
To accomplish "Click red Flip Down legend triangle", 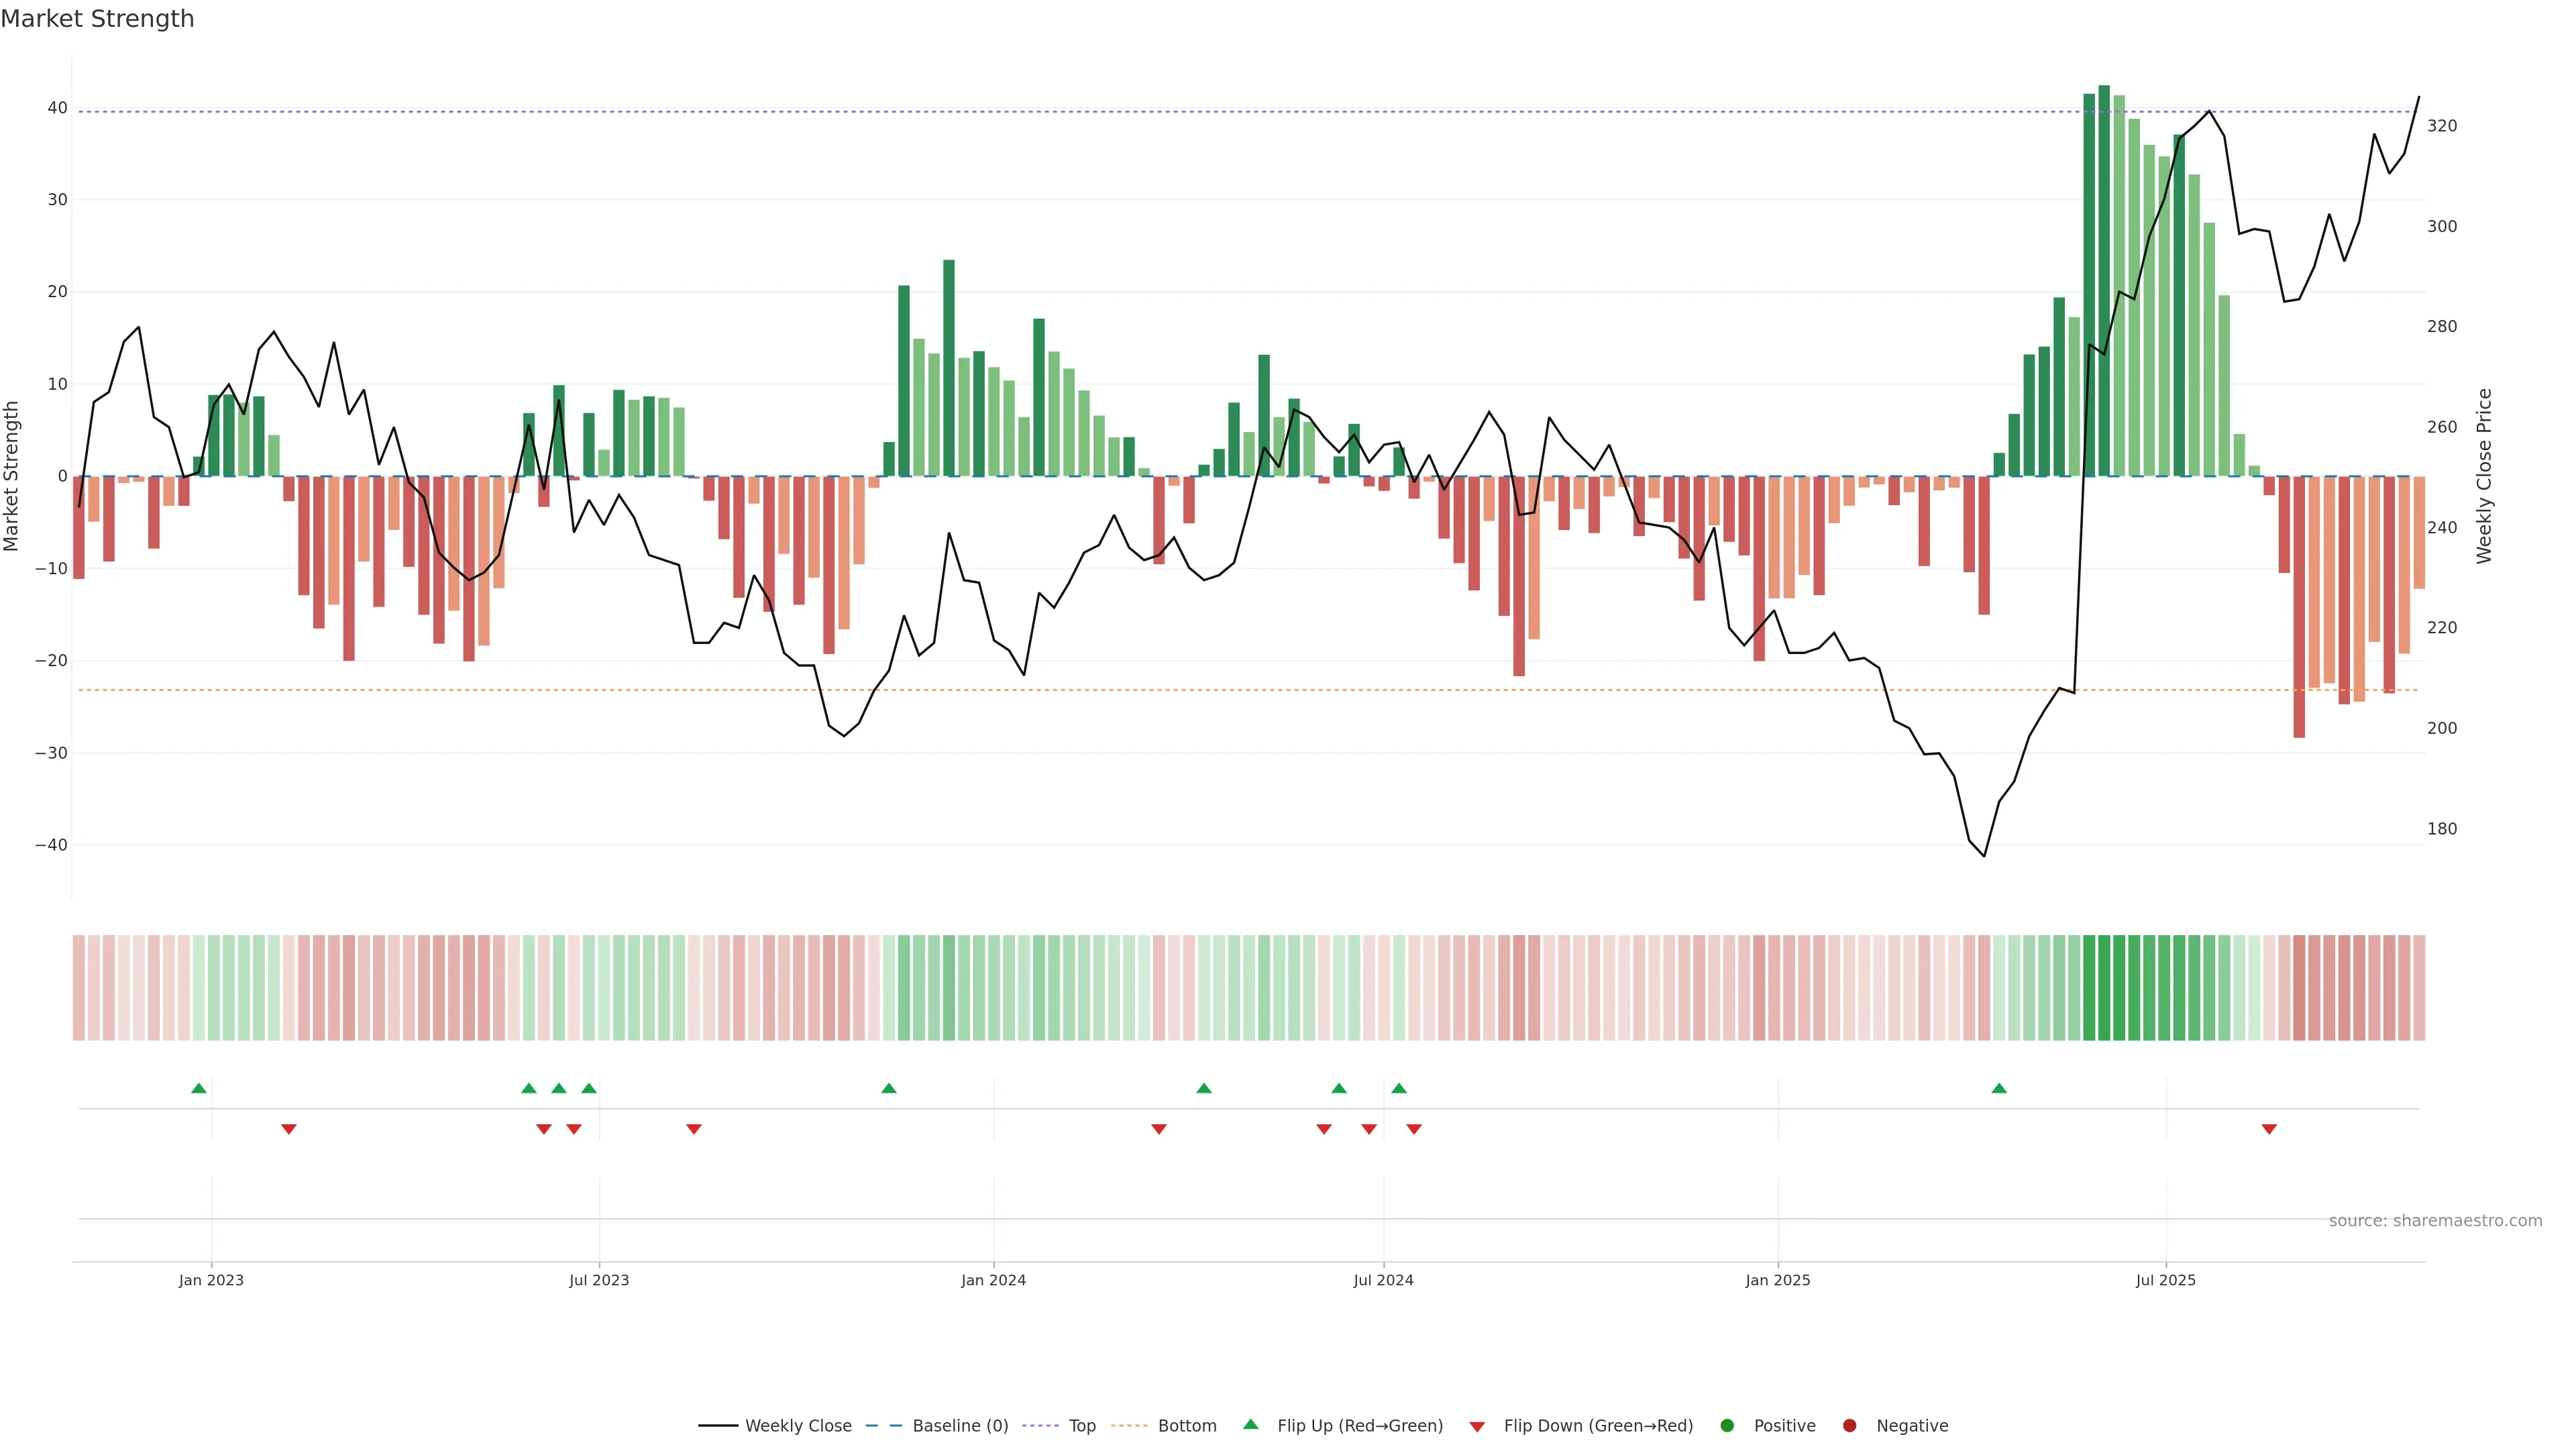I will pyautogui.click(x=1477, y=1427).
